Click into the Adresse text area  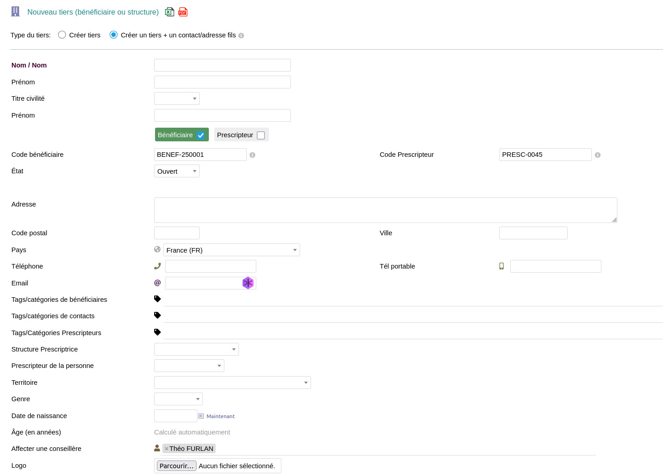(x=385, y=210)
